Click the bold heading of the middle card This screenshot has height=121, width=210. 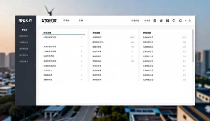pyautogui.click(x=96, y=33)
